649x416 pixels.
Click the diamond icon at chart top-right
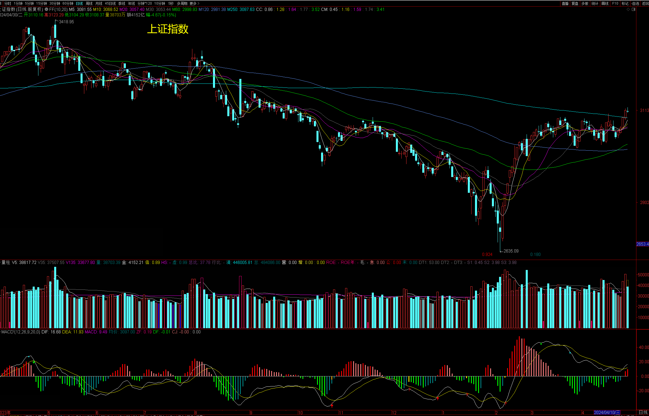[x=628, y=9]
